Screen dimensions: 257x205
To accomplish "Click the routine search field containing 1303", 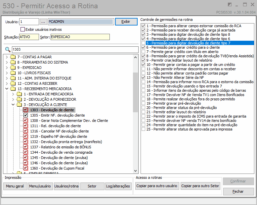I will tap(75, 49).
